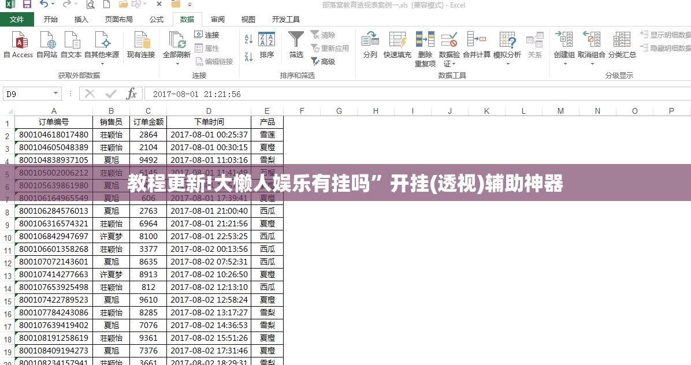Select cell 800108409194273
Image resolution: width=691 pixels, height=365 pixels.
pyautogui.click(x=54, y=351)
